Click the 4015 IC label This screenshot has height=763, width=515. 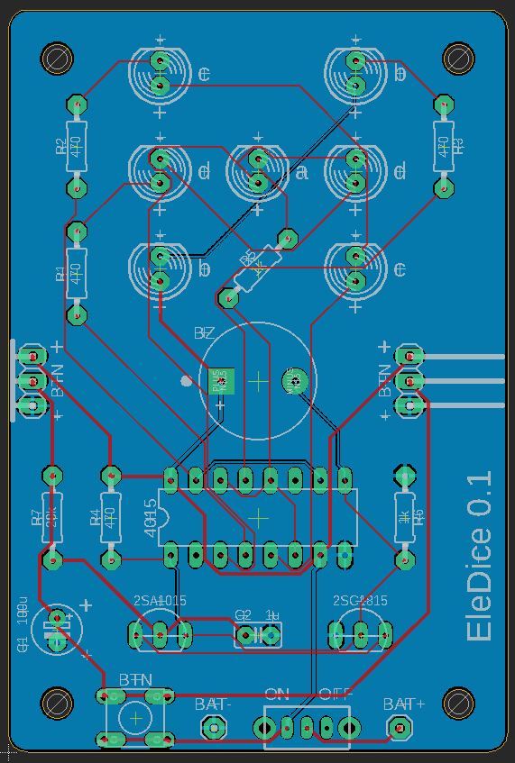pyautogui.click(x=151, y=518)
